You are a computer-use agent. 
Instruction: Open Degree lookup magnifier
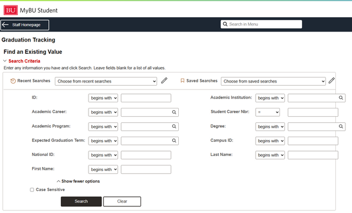341,126
